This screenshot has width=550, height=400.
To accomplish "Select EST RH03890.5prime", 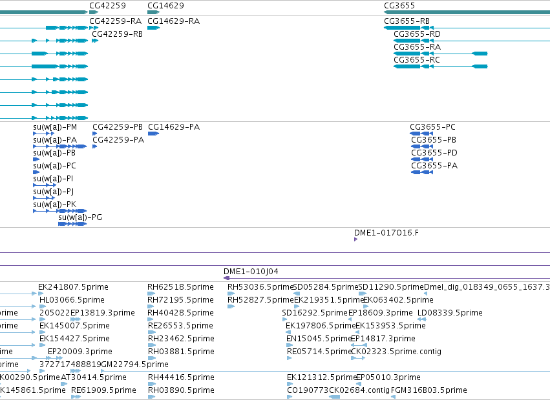I will tap(181, 390).
